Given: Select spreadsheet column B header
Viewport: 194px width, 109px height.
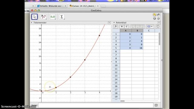Looking at the screenshot, I should click(137, 31).
